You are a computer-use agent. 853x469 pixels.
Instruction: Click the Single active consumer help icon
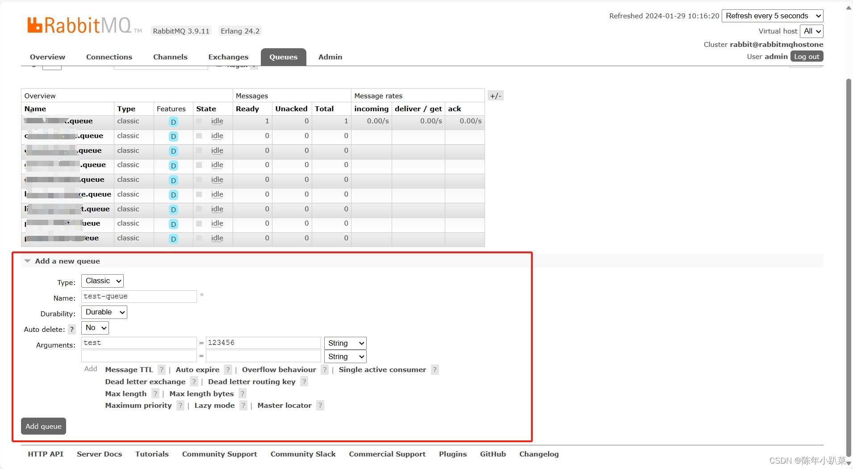(435, 370)
